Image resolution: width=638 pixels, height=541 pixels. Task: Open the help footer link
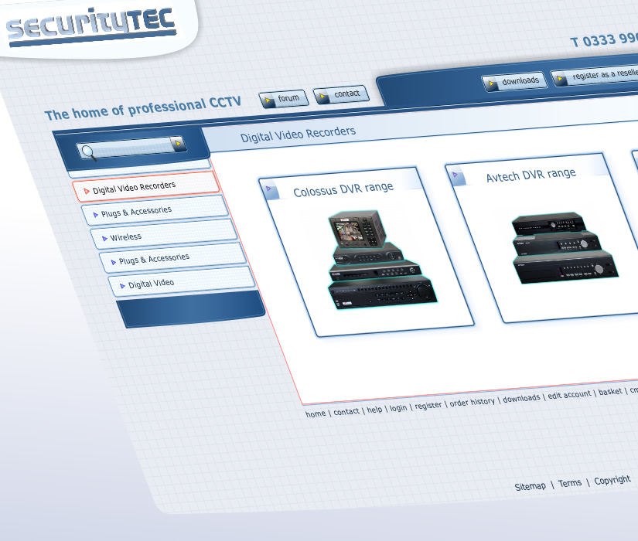point(374,410)
